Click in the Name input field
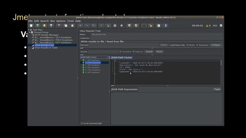 [157, 34]
